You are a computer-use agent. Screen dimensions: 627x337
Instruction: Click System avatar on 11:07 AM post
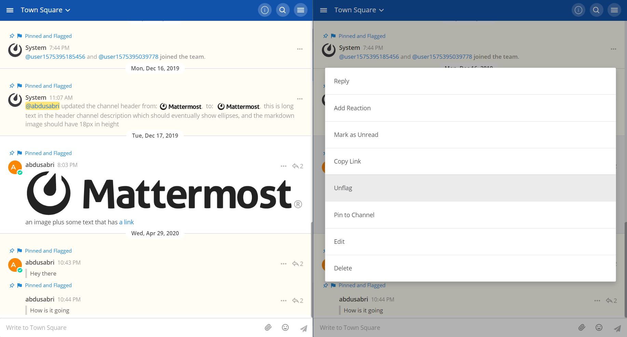click(x=15, y=100)
